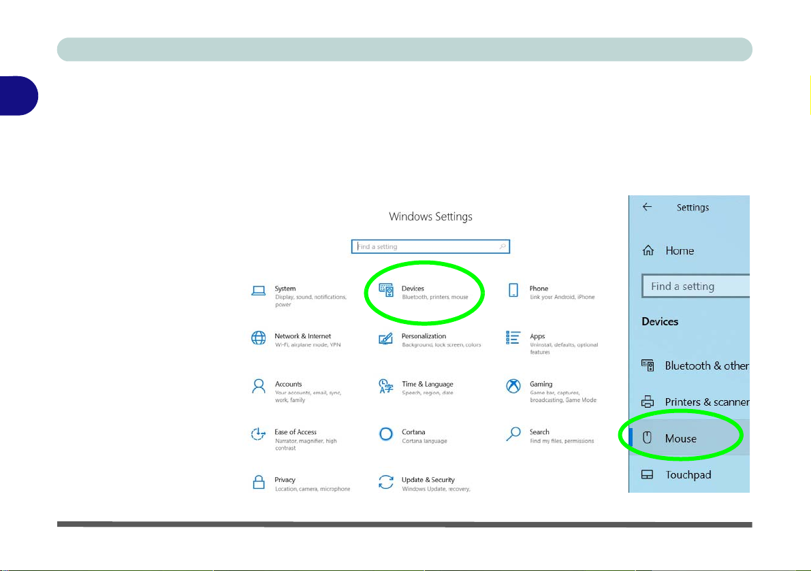Image resolution: width=811 pixels, height=571 pixels.
Task: Open the Update & Security link
Action: (x=428, y=480)
